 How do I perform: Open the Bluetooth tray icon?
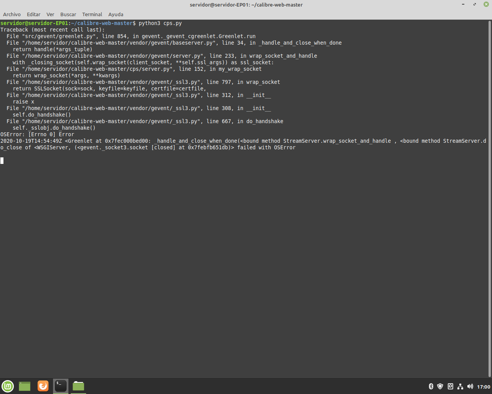[430, 387]
